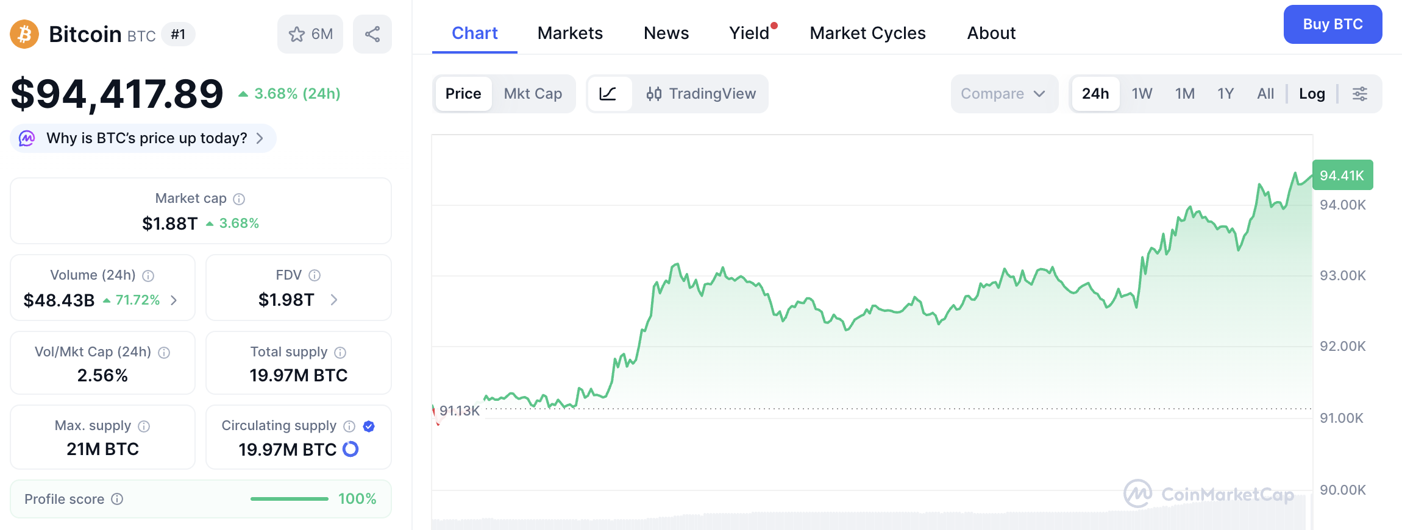The width and height of the screenshot is (1402, 530).
Task: Click the Circulating supply verified badge
Action: (369, 426)
